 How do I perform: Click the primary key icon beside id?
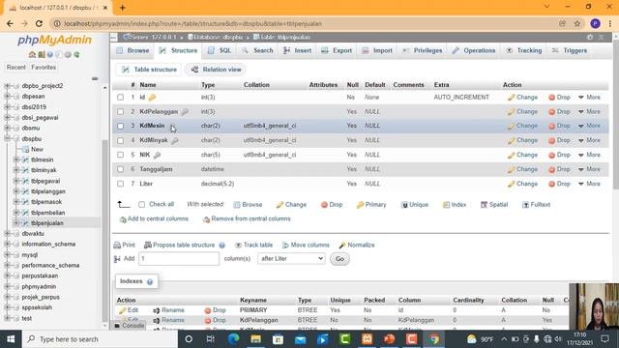[152, 98]
